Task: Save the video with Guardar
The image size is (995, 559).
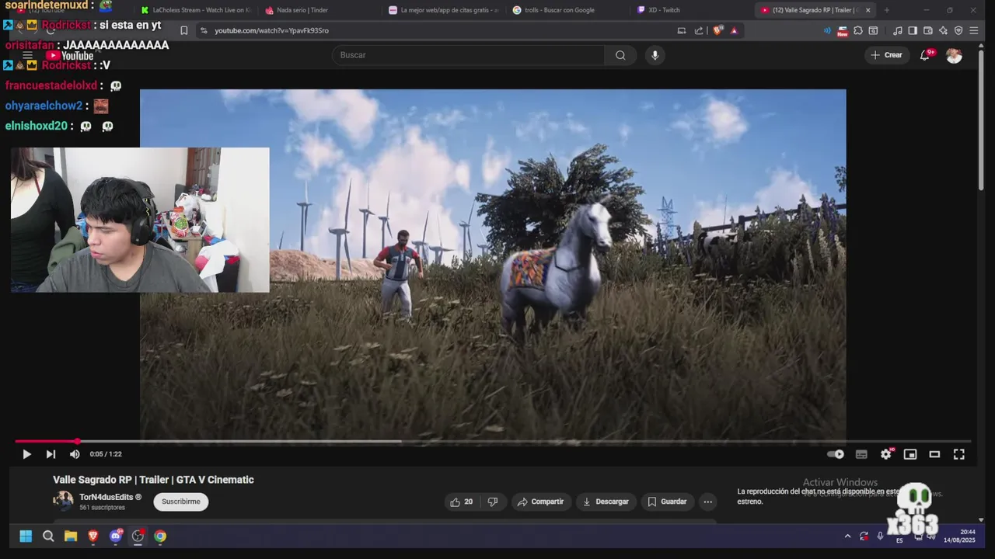Action: [x=668, y=502]
